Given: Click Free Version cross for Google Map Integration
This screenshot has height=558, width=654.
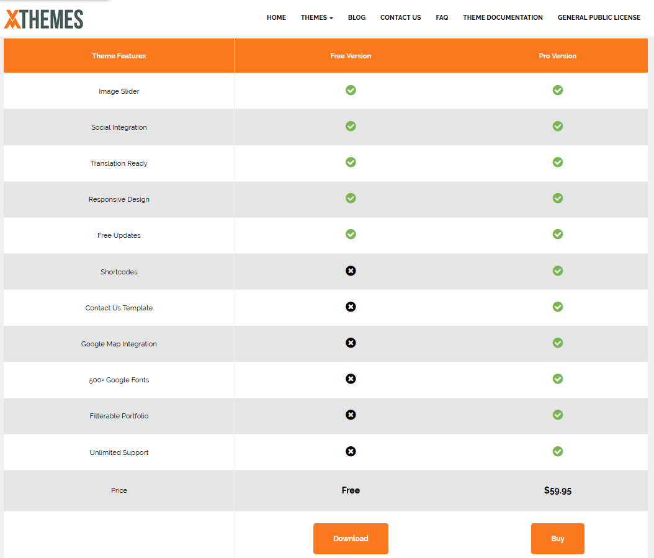Looking at the screenshot, I should pos(351,343).
